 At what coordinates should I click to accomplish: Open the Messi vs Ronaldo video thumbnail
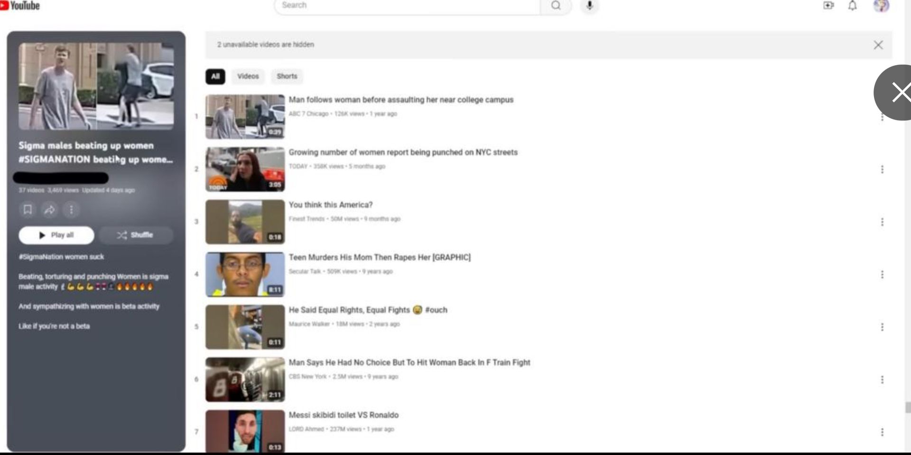(245, 431)
